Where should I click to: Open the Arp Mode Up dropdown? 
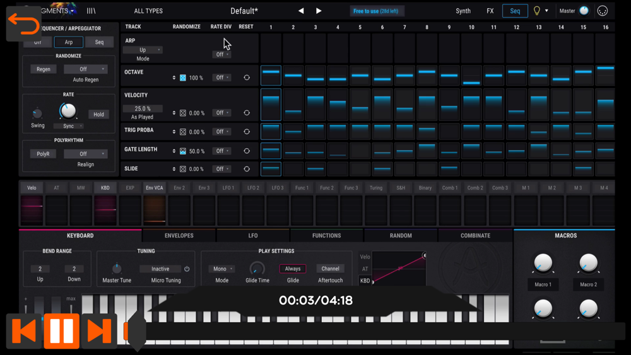point(143,50)
